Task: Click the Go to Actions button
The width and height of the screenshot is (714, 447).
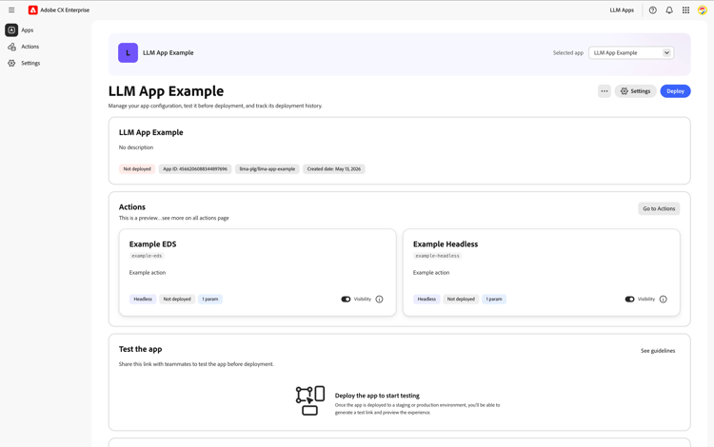Action: tap(659, 208)
